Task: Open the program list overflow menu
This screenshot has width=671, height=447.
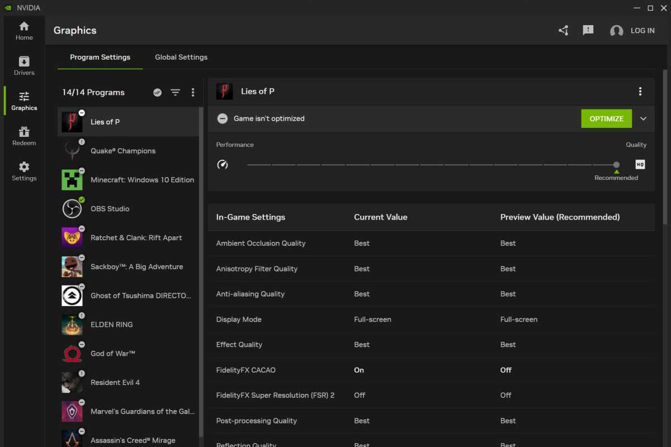Action: tap(193, 92)
